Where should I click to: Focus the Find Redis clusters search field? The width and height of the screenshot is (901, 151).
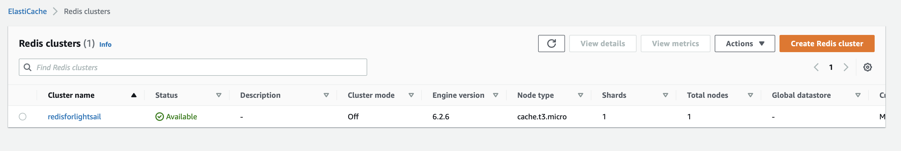point(193,67)
